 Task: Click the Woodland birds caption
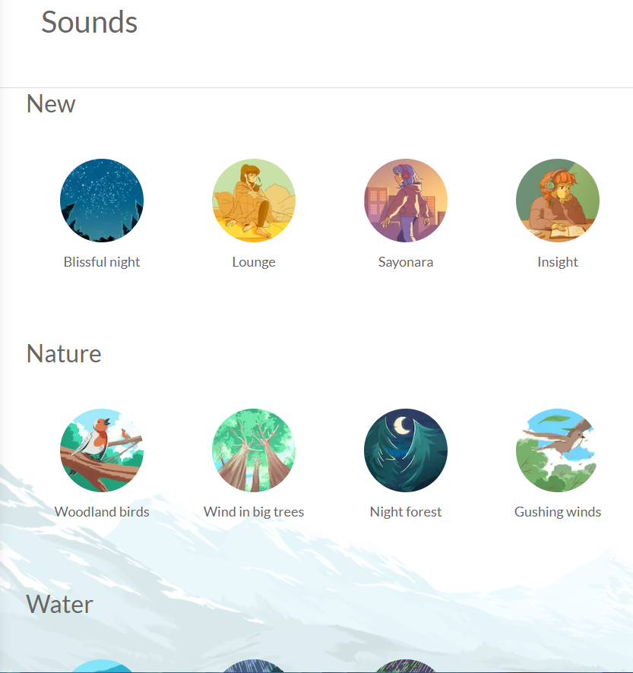(102, 512)
